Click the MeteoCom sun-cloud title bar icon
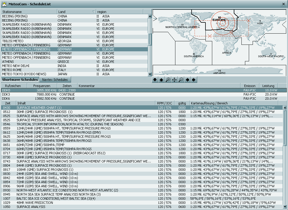288x210 pixels. coord(4,4)
